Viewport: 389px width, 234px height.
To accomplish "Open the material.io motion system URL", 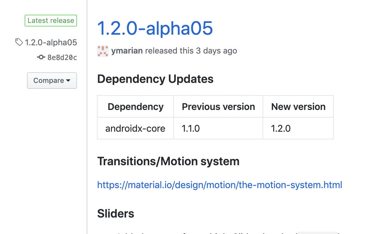I will 219,185.
